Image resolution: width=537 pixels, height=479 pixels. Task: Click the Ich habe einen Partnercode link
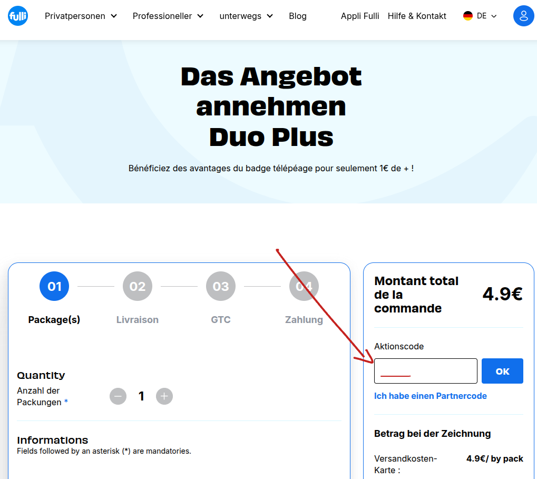click(x=431, y=396)
